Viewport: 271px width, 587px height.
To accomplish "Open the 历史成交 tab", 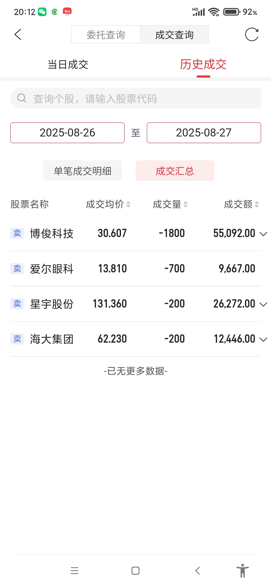I will point(203,64).
